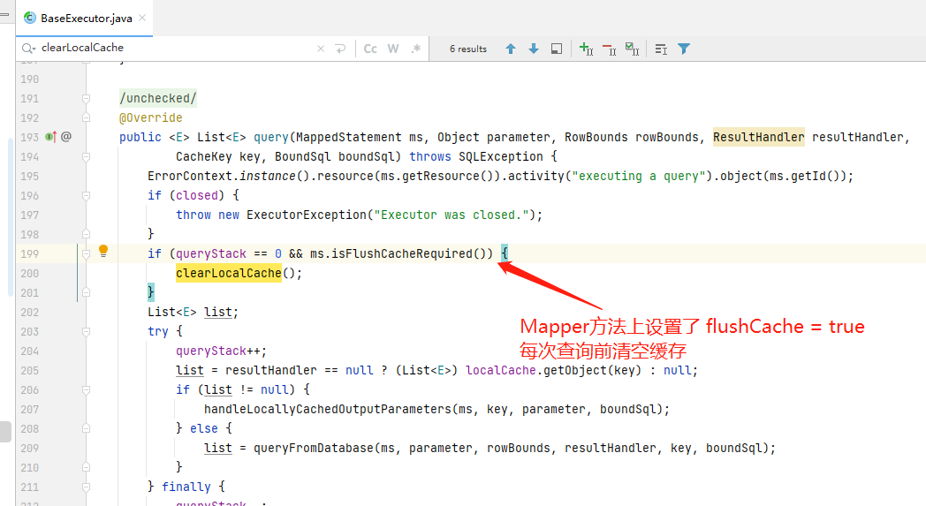Click the new line search icon
926x506 pixels.
click(x=340, y=49)
